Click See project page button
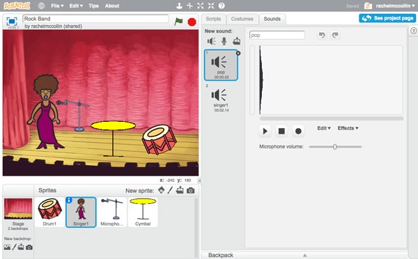This screenshot has height=259, width=418. (x=387, y=18)
